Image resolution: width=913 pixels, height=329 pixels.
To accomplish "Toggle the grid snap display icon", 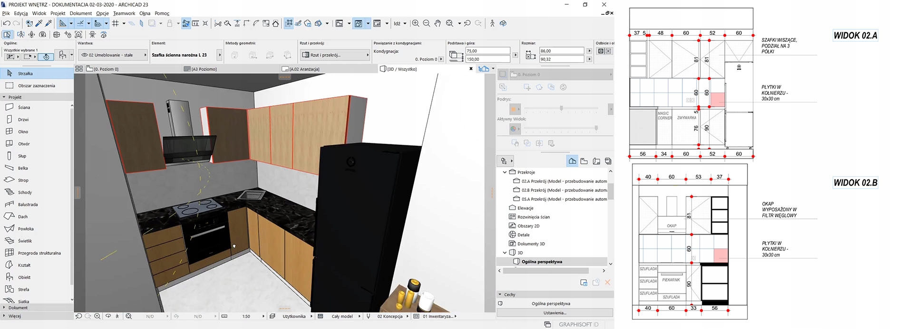I will [115, 23].
